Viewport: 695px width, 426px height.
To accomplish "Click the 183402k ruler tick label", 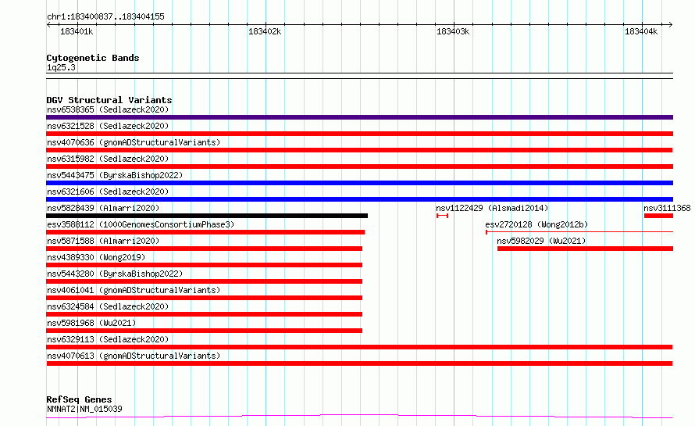I will [265, 31].
